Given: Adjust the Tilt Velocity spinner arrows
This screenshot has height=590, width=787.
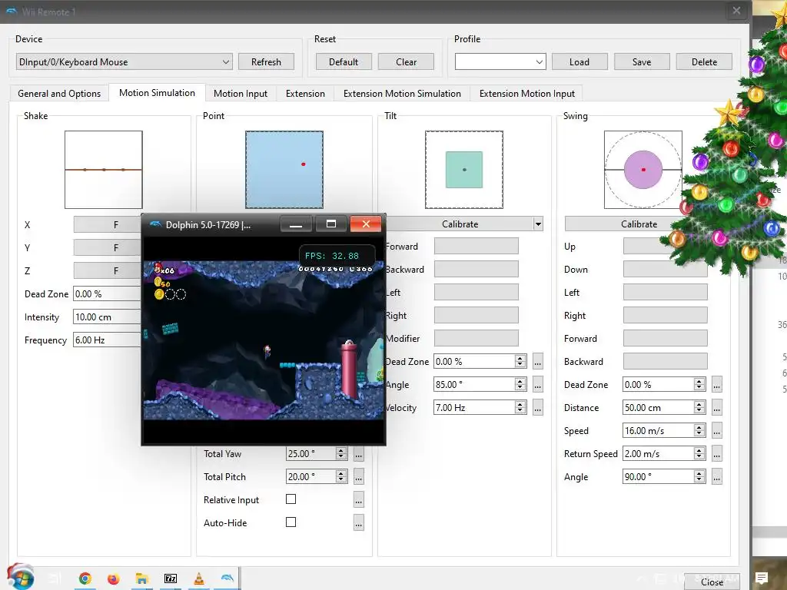Looking at the screenshot, I should (520, 407).
